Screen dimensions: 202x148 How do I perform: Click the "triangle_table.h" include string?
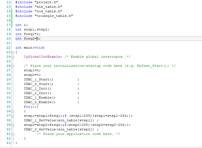pos(54,16)
